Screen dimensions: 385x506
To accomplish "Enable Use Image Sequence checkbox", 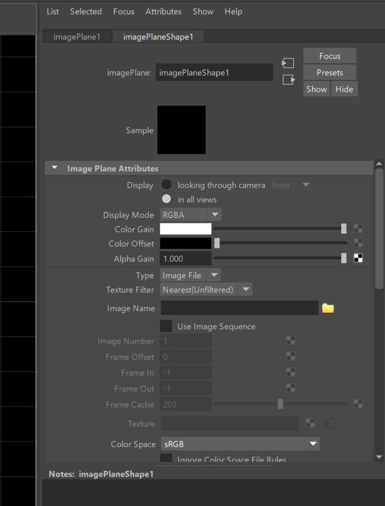I will click(166, 326).
